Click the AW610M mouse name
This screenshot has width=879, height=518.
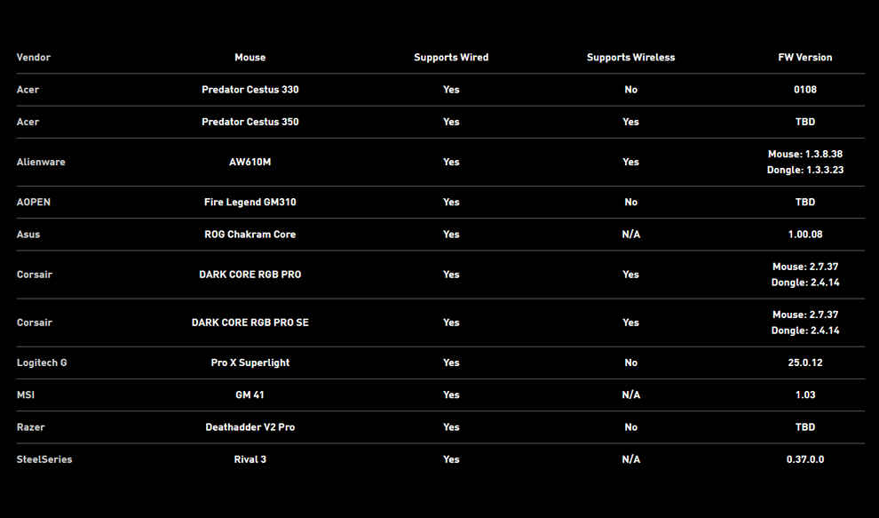coord(250,163)
